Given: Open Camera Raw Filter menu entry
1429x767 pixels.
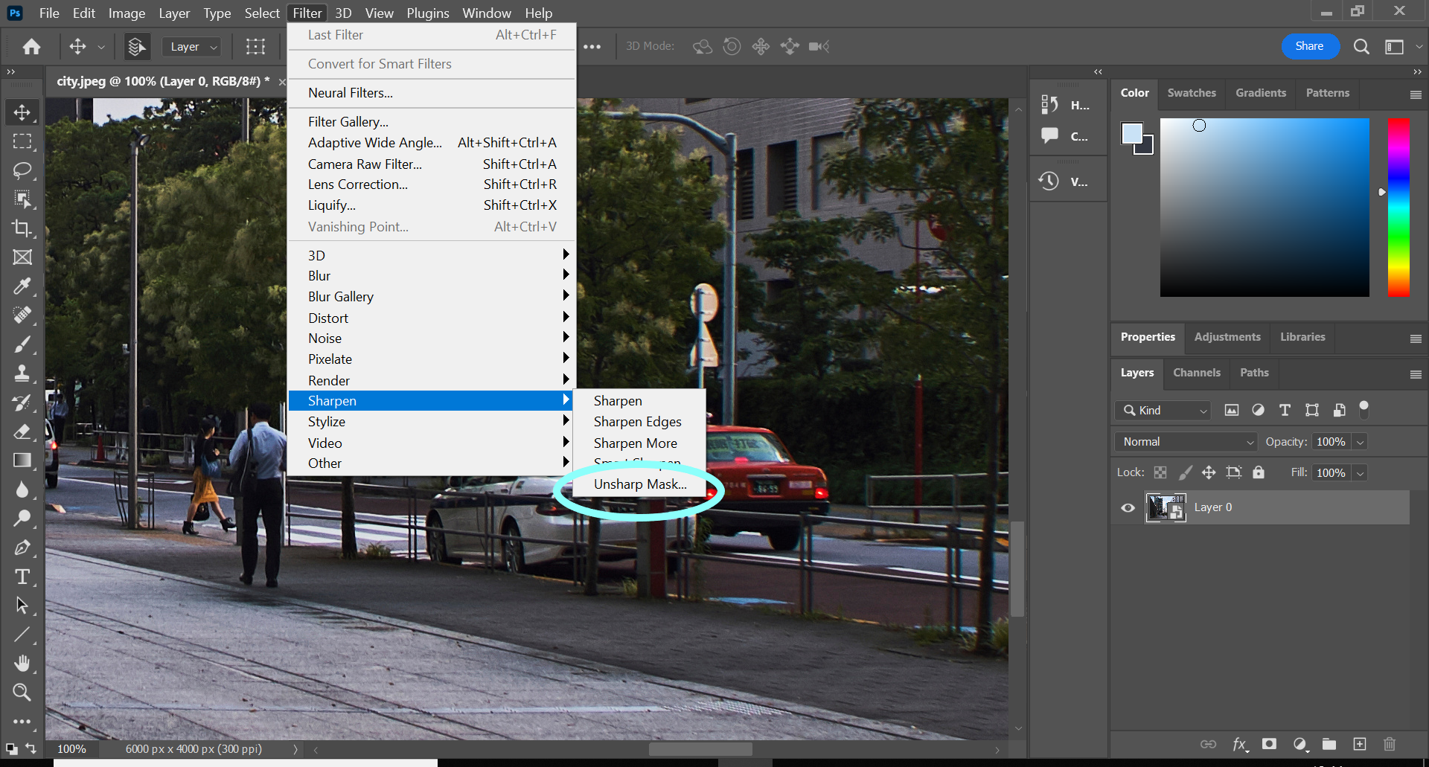Looking at the screenshot, I should (x=432, y=164).
